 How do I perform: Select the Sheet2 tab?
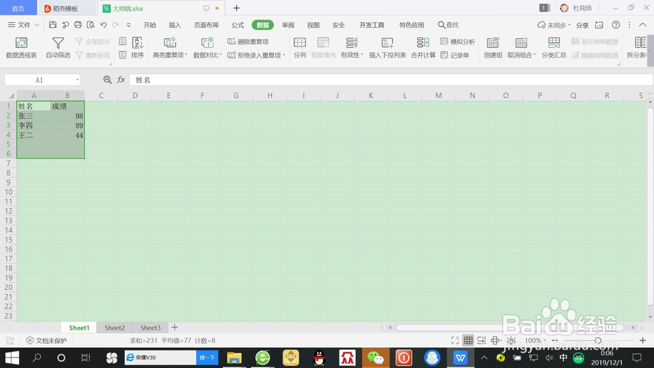tap(114, 327)
